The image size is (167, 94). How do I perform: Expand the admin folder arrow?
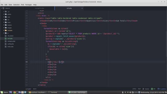(x=4, y=14)
